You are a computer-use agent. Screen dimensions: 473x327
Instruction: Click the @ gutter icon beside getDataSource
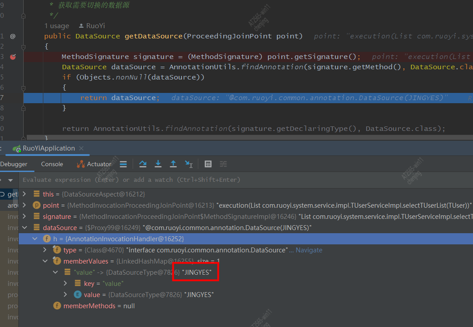13,36
